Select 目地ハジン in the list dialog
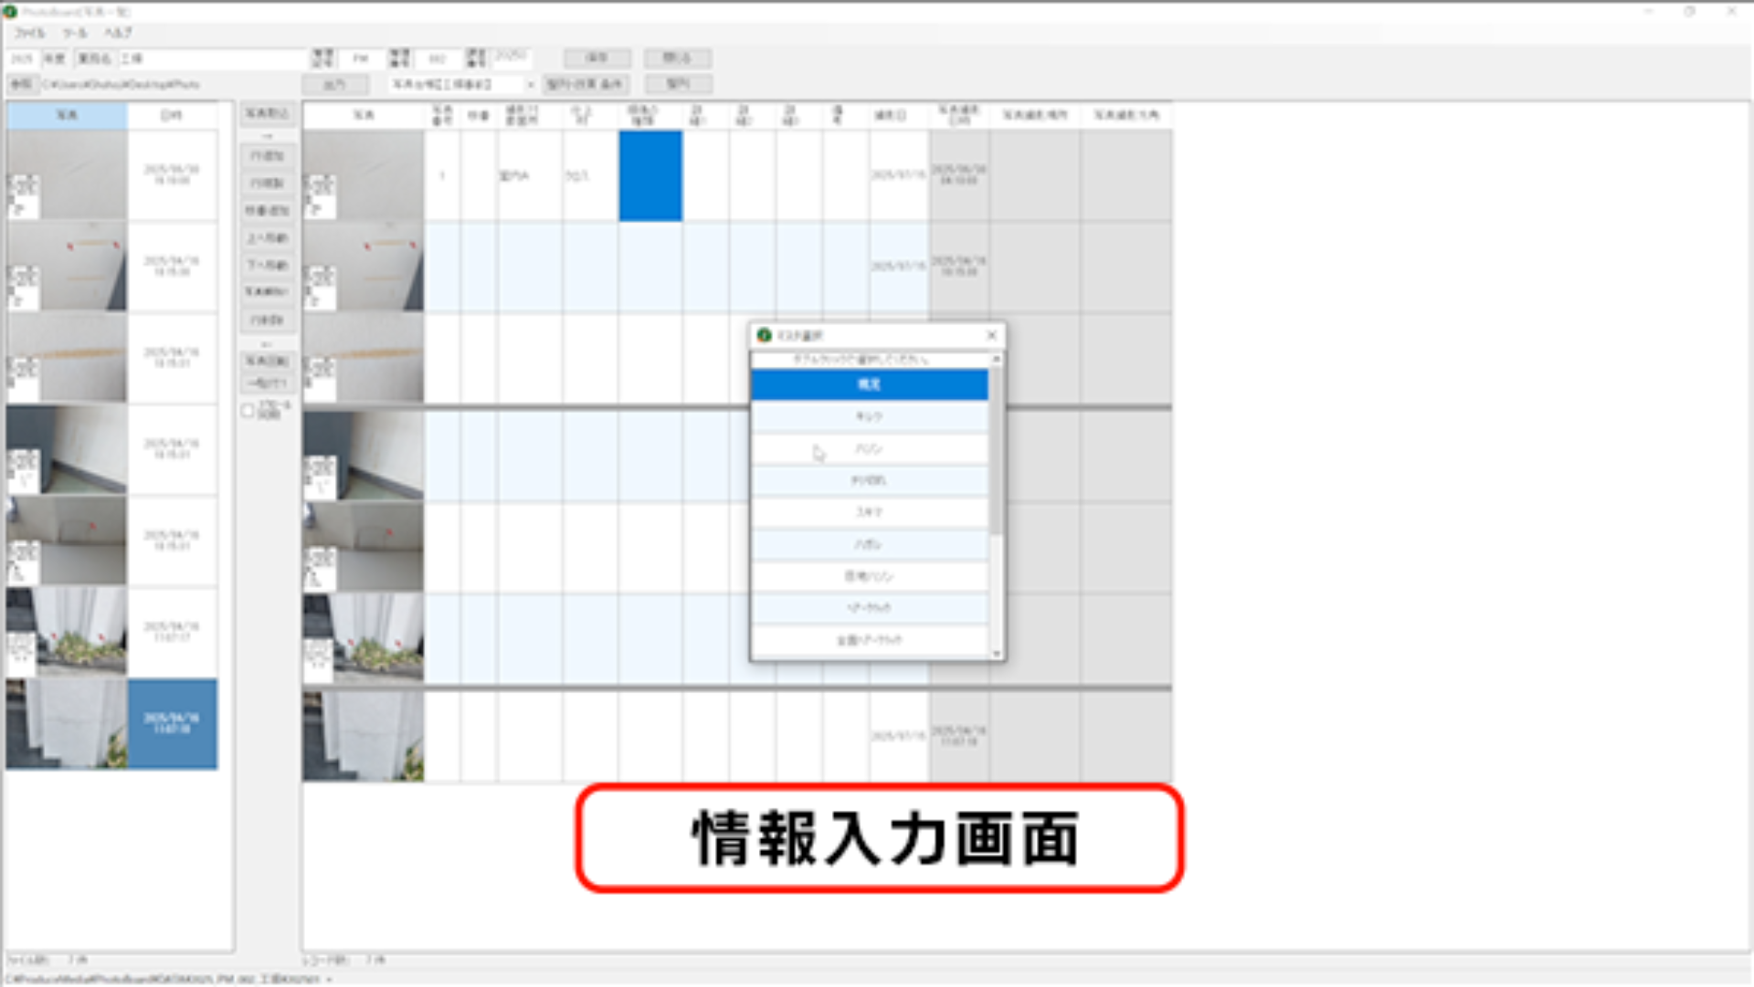The height and width of the screenshot is (987, 1754). click(x=869, y=576)
